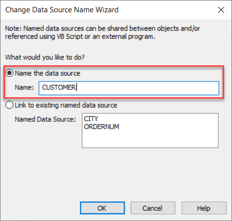
Task: Open Help for this wizard
Action: [204, 208]
